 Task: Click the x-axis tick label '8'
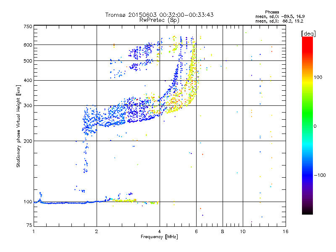223,231
